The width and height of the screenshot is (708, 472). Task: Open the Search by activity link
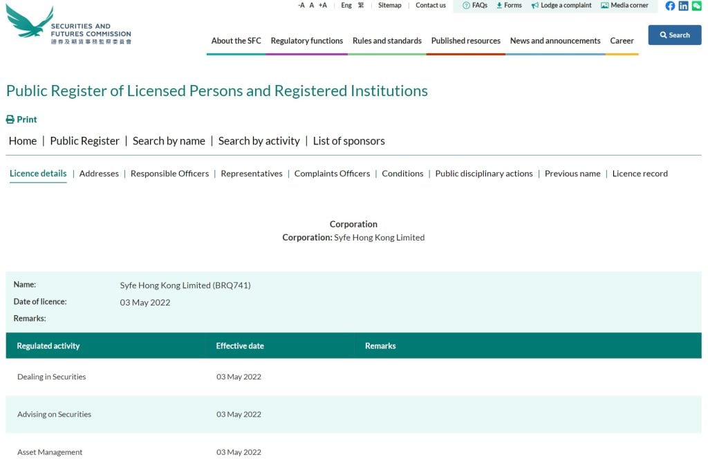[x=259, y=141]
